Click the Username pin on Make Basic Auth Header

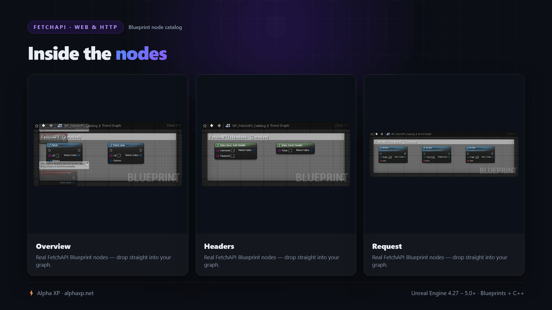(218, 150)
